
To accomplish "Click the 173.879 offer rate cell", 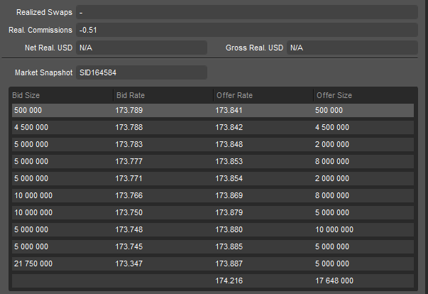I will 229,212.
